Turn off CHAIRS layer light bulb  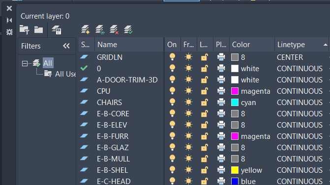point(172,102)
